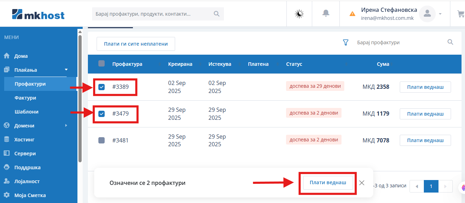Click the mkhost logo
Viewport: 465px width, 203px height.
point(38,14)
